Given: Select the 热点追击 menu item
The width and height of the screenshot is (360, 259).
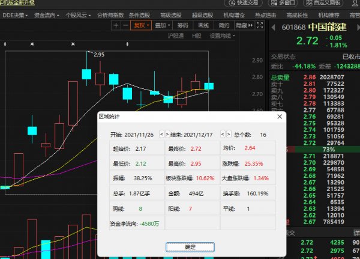Looking at the screenshot, I should tap(266, 15).
